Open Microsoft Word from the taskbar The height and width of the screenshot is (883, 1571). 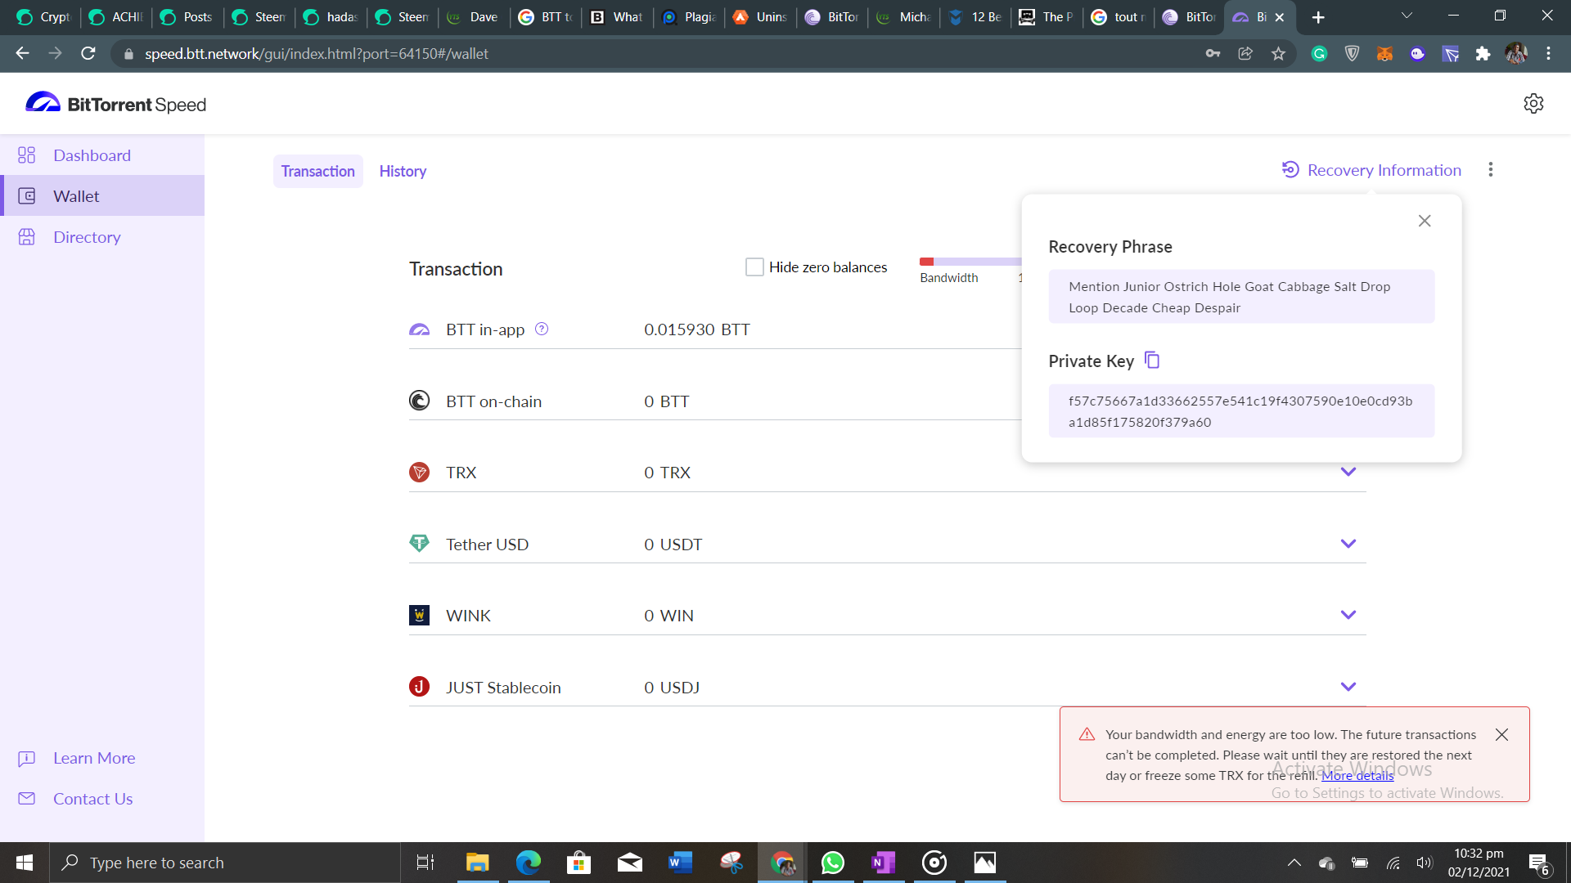pyautogui.click(x=681, y=863)
